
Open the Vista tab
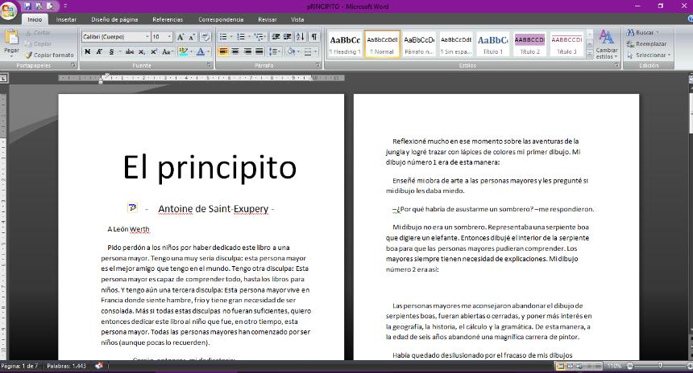click(297, 19)
